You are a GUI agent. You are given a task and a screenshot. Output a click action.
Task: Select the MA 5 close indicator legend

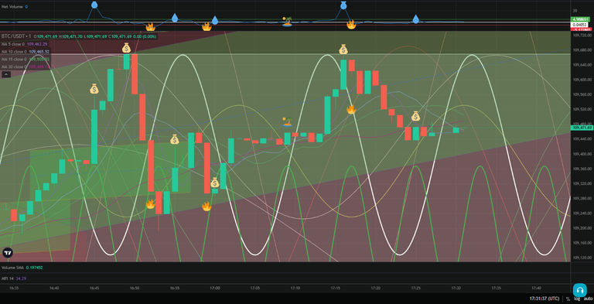pyautogui.click(x=13, y=44)
